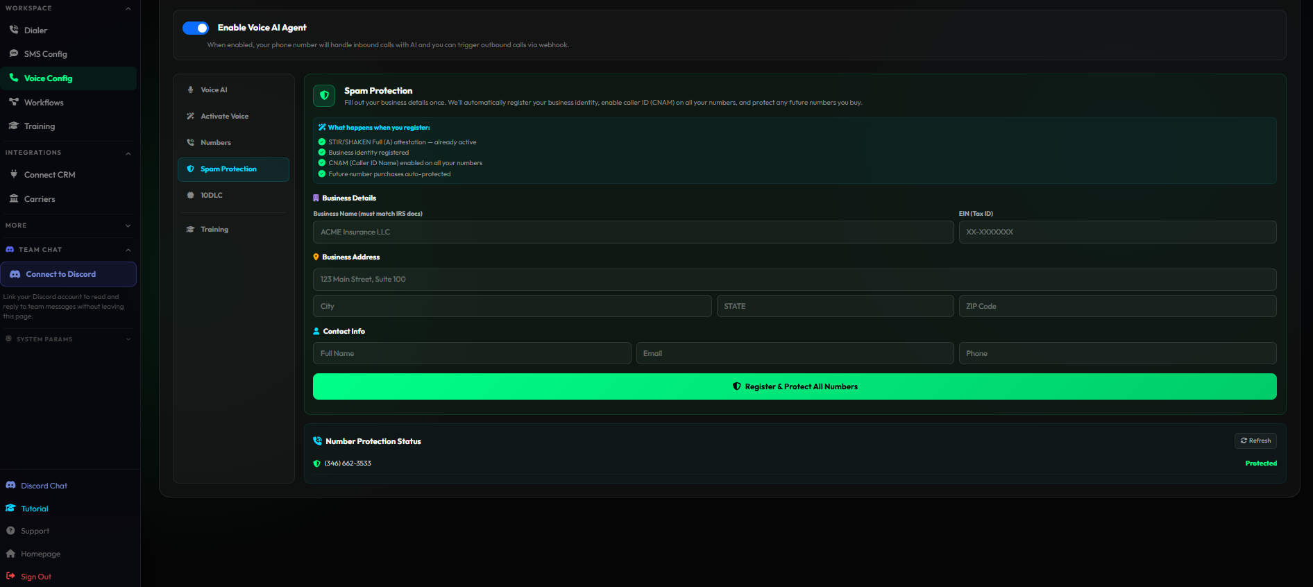Switch to the Activate Voice tab
Viewport: 1313px width, 587px height.
click(x=224, y=116)
